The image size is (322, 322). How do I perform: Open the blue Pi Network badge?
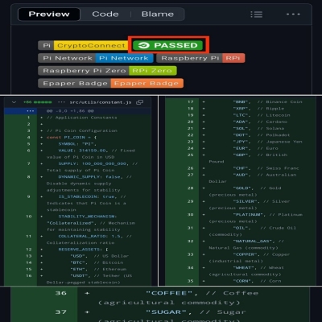[96, 58]
